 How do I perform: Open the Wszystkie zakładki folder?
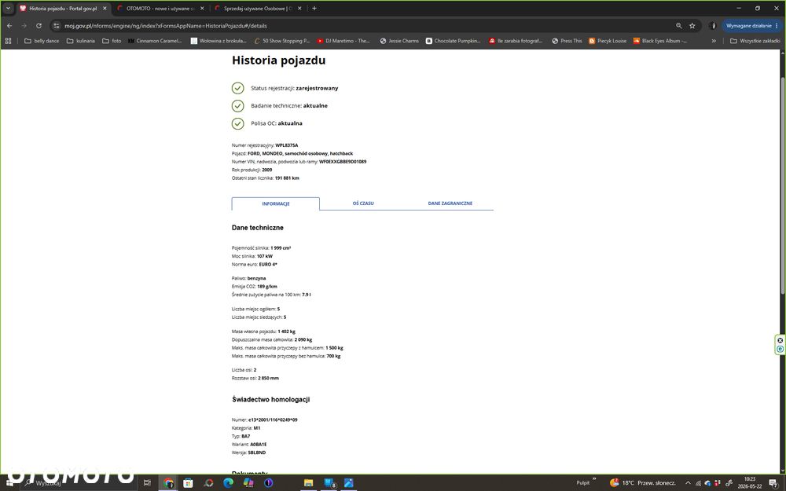tap(755, 41)
